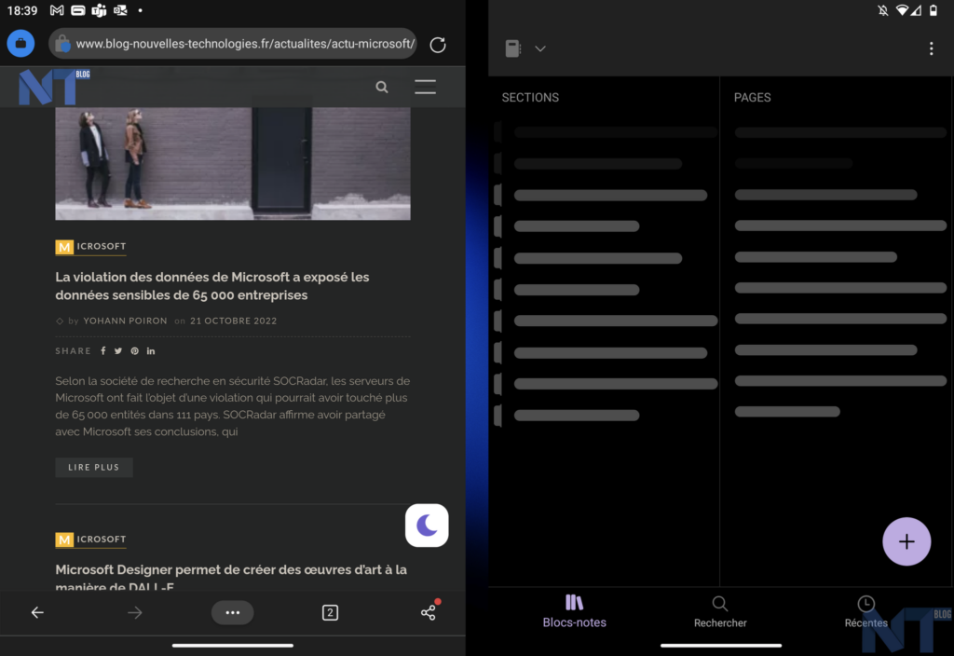954x656 pixels.
Task: Switch to the Récentes tab
Action: 865,611
